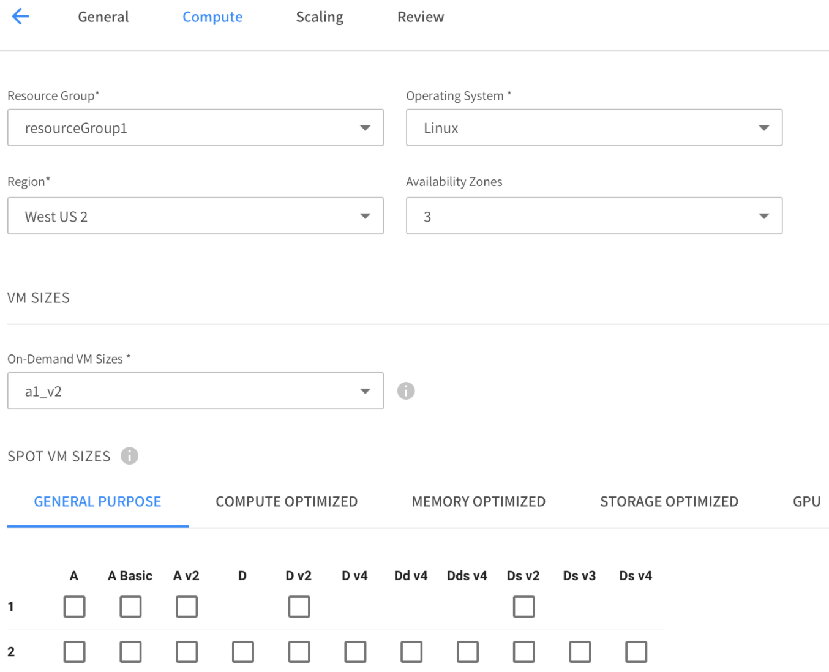Enable D v2 checkbox in row 1
Viewport: 829px width, 672px height.
point(299,607)
